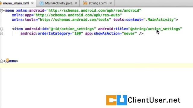Close the menu_main.xml tab
Screen dimensions: 193x108
click(x=33, y=3)
